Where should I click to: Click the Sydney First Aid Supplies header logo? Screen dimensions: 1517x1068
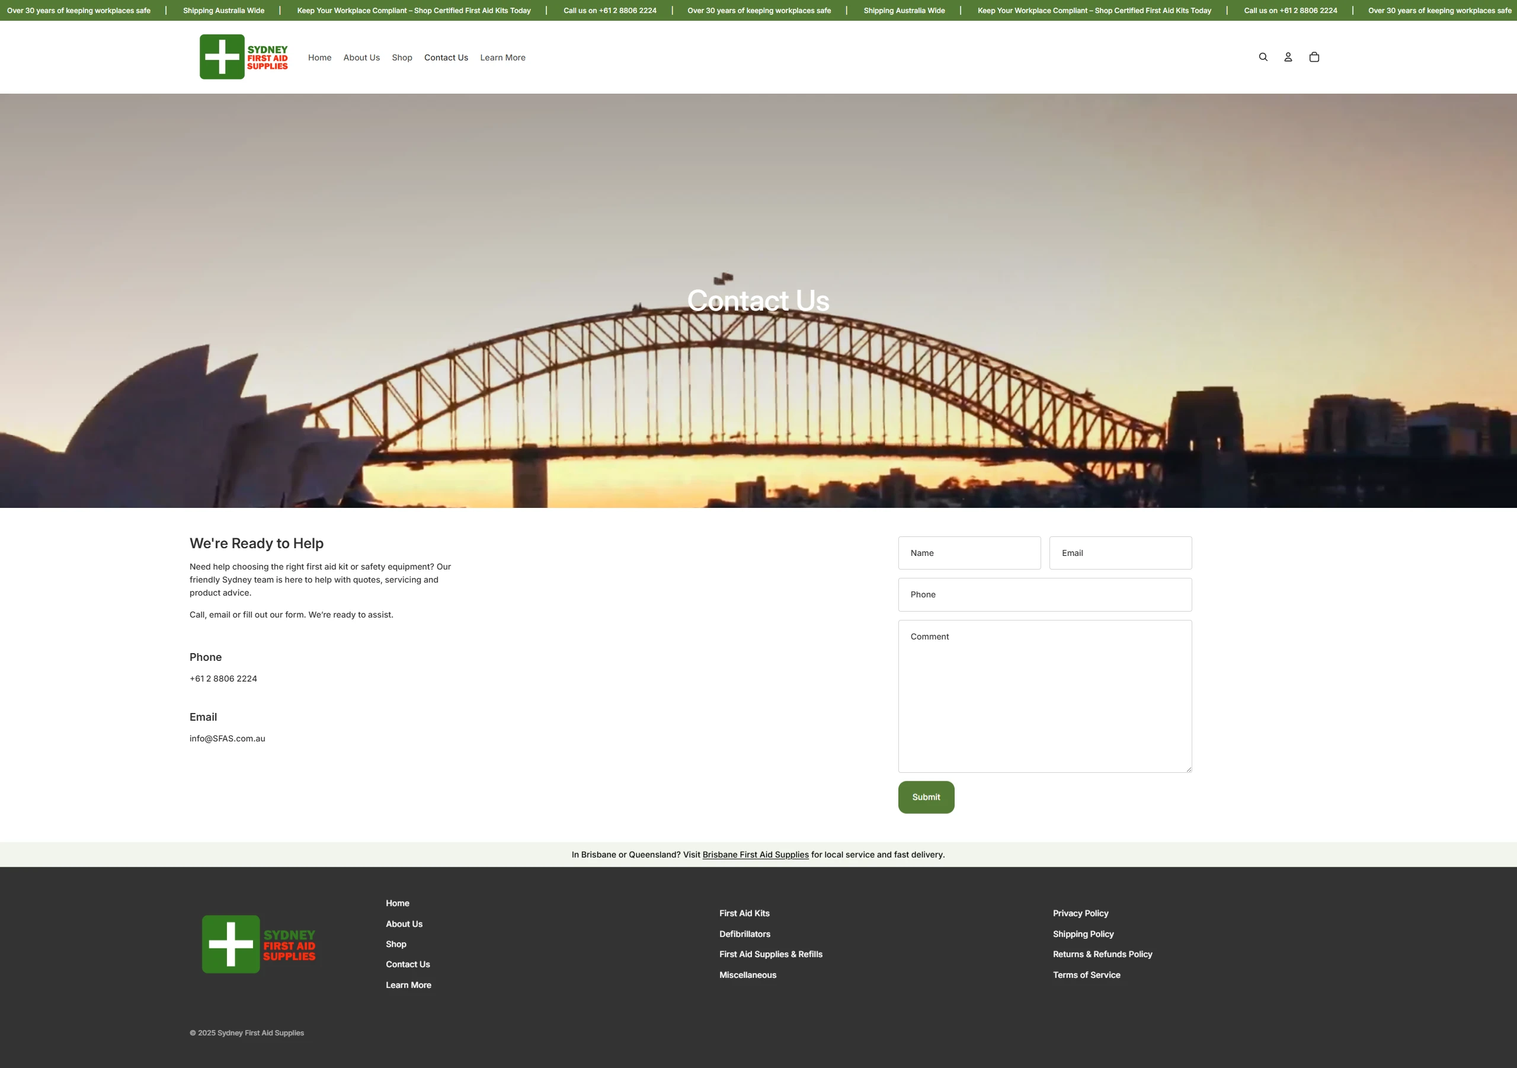(x=244, y=57)
